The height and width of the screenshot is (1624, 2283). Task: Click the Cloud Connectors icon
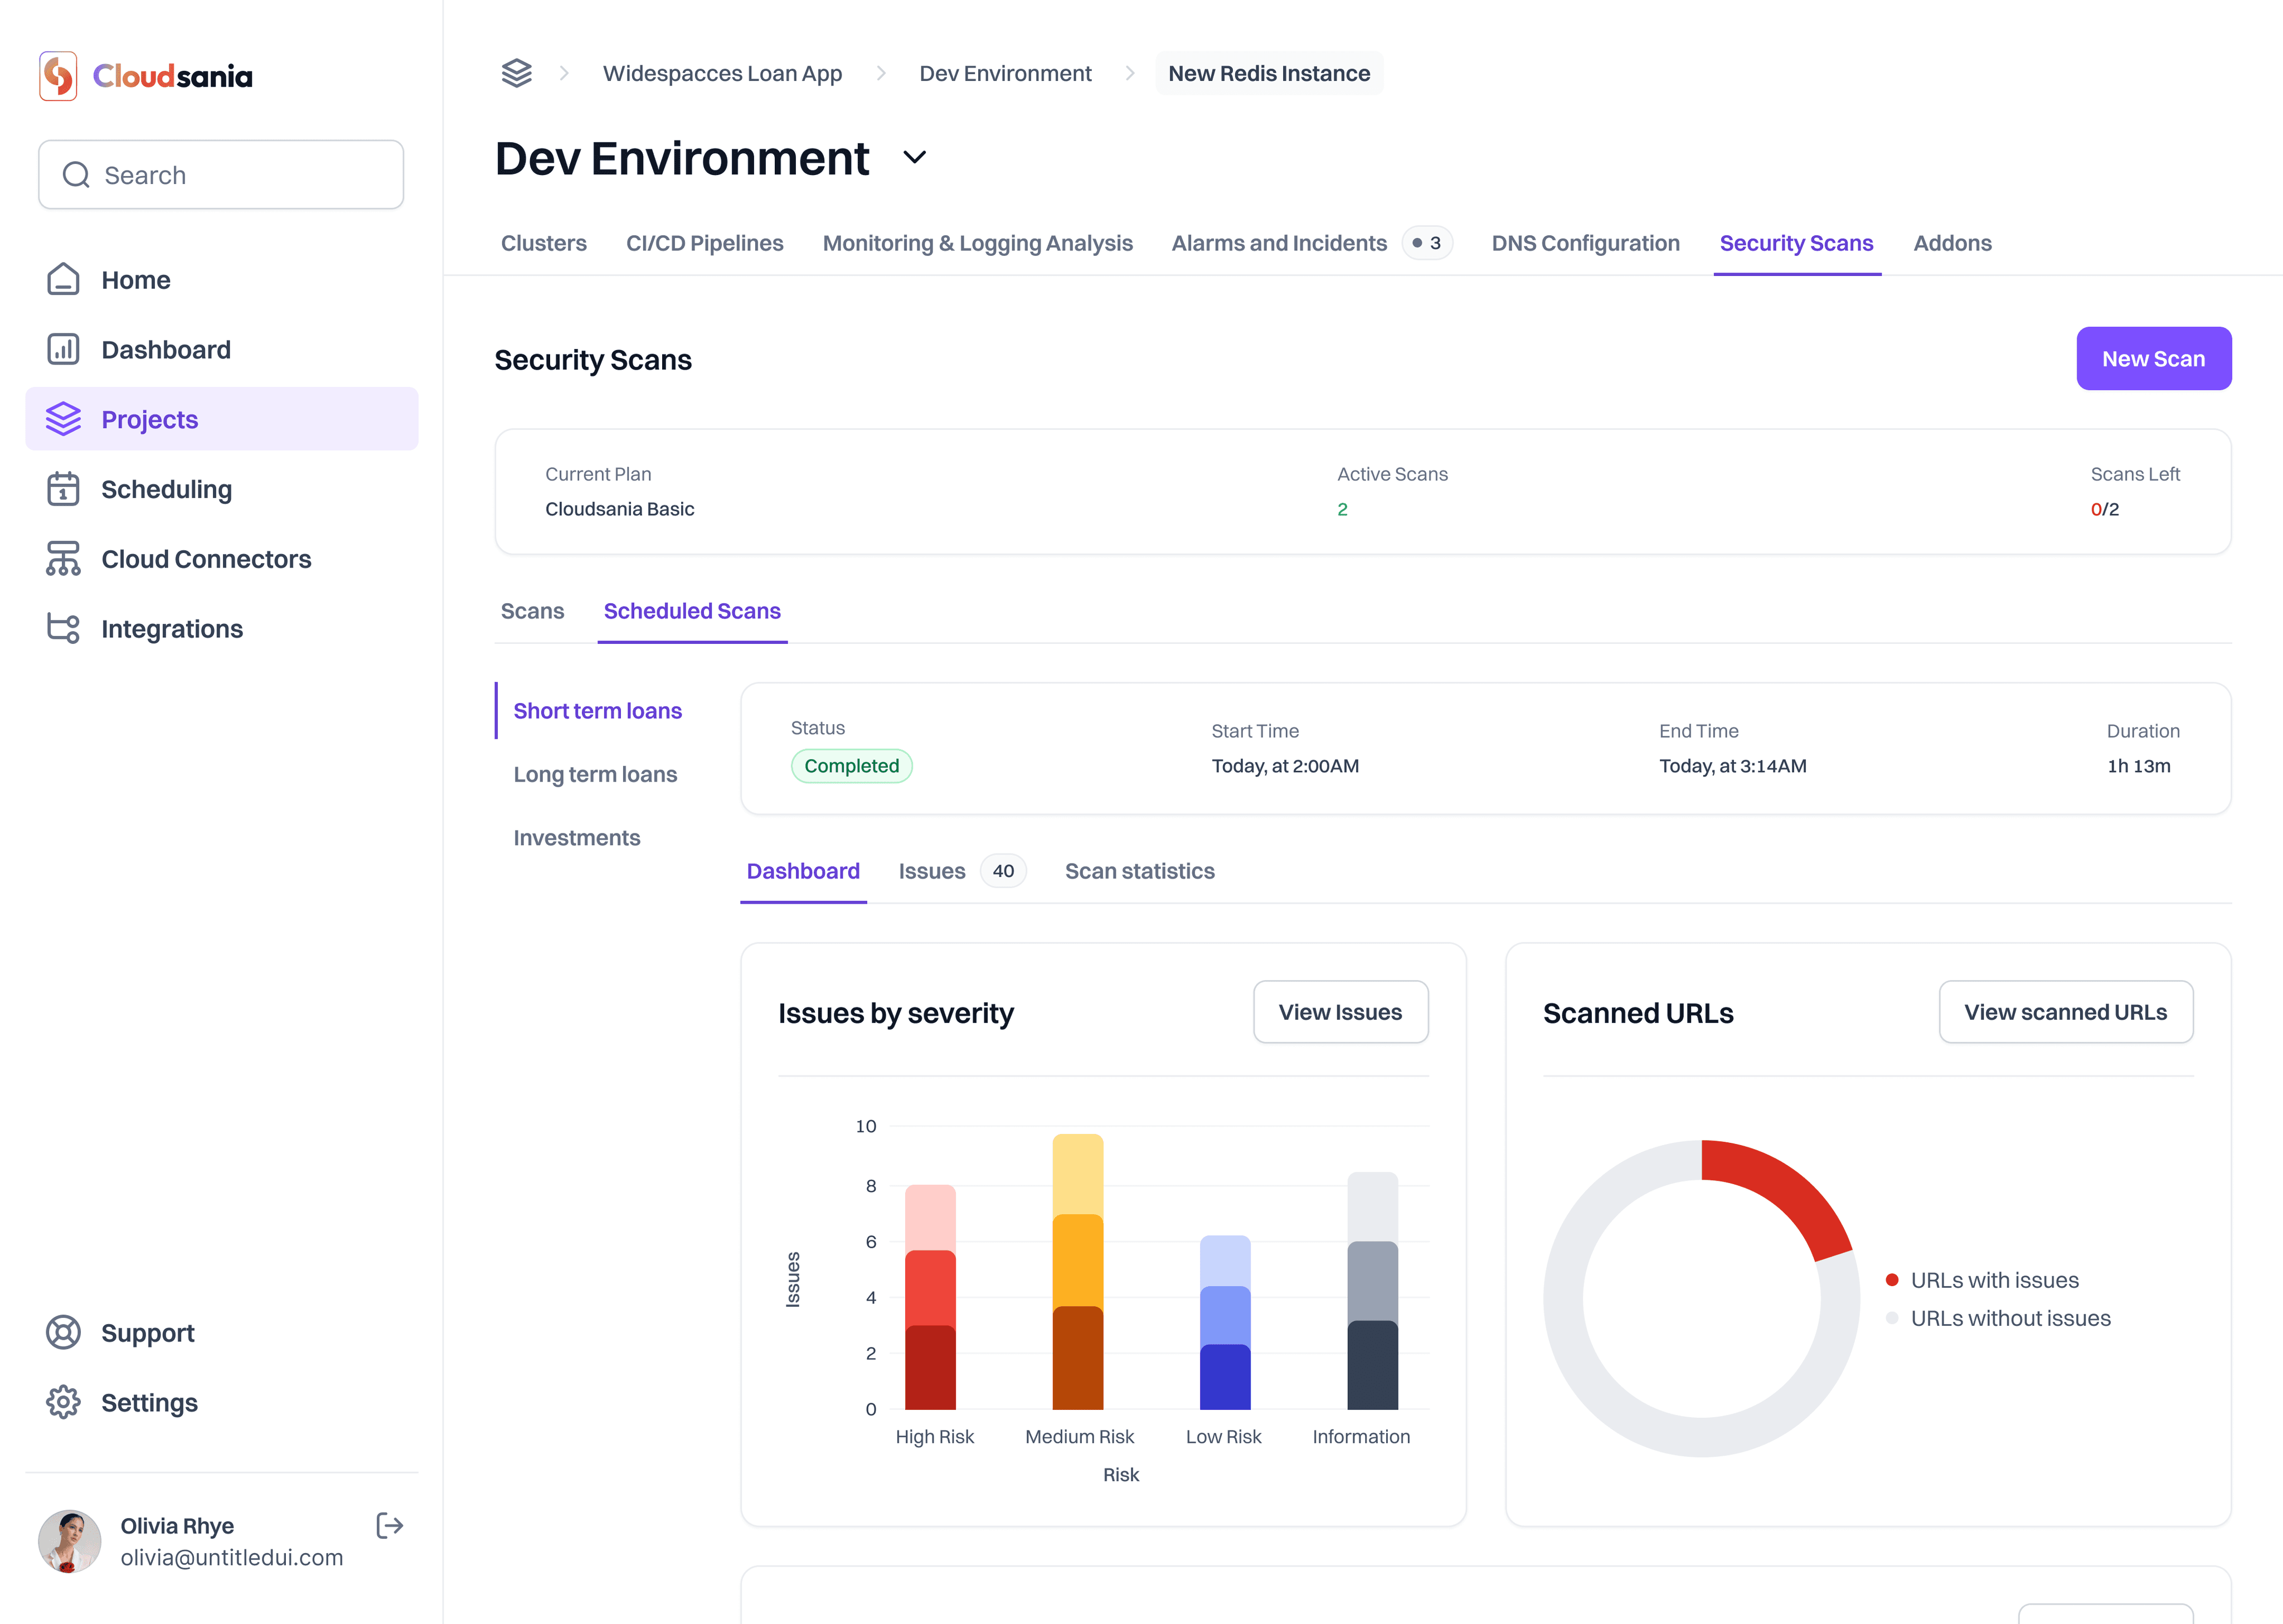pos(63,559)
